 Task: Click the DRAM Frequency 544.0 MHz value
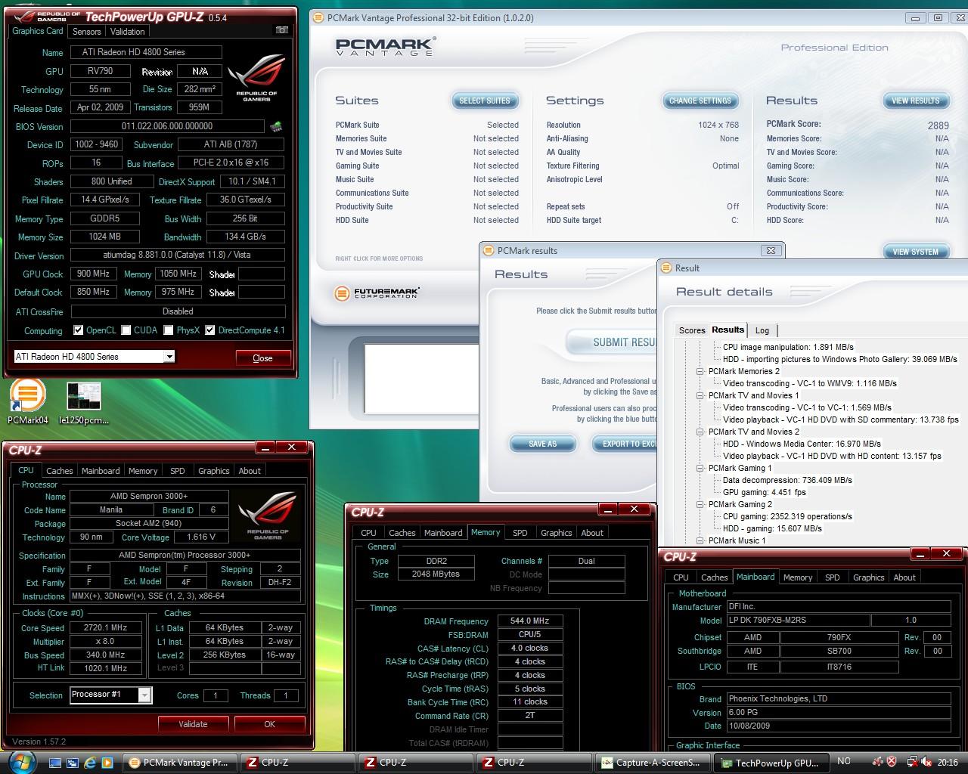(529, 621)
